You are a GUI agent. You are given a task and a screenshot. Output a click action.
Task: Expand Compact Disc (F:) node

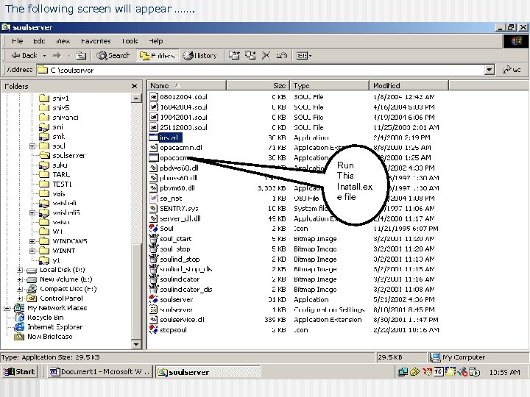20,289
